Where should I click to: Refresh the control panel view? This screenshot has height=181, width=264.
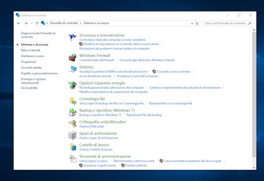pos(197,23)
